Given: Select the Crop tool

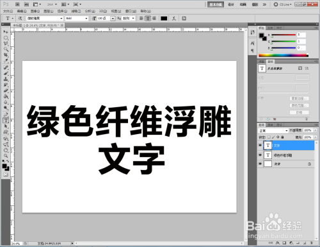Looking at the screenshot, I should pos(6,55).
